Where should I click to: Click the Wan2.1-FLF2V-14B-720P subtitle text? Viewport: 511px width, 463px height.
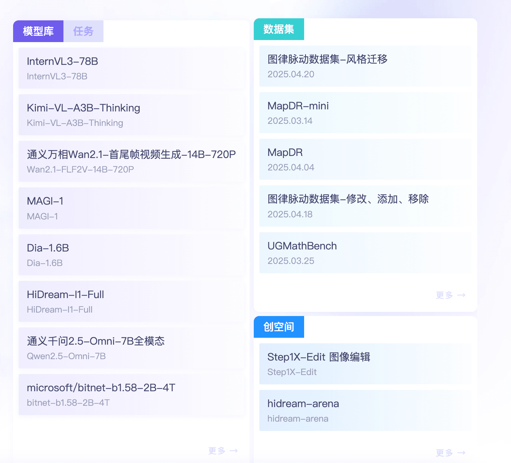pyautogui.click(x=80, y=169)
